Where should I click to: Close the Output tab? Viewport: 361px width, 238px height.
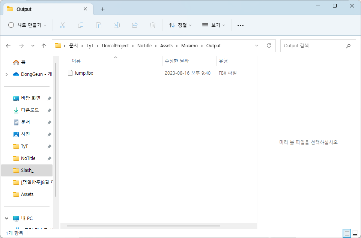tap(86, 9)
